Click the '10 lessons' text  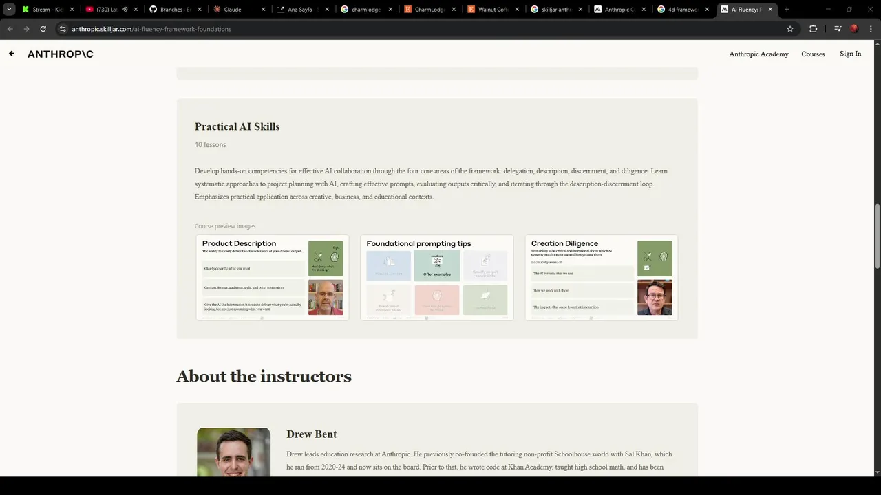point(210,144)
